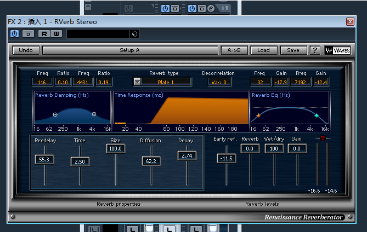Open the Setup A preset bar

point(130,50)
